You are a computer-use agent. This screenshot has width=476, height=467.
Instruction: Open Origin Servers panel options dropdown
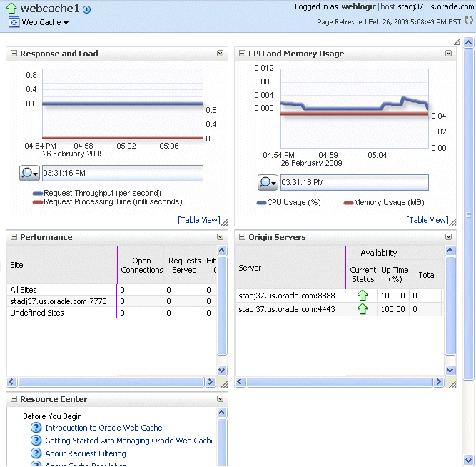[448, 237]
